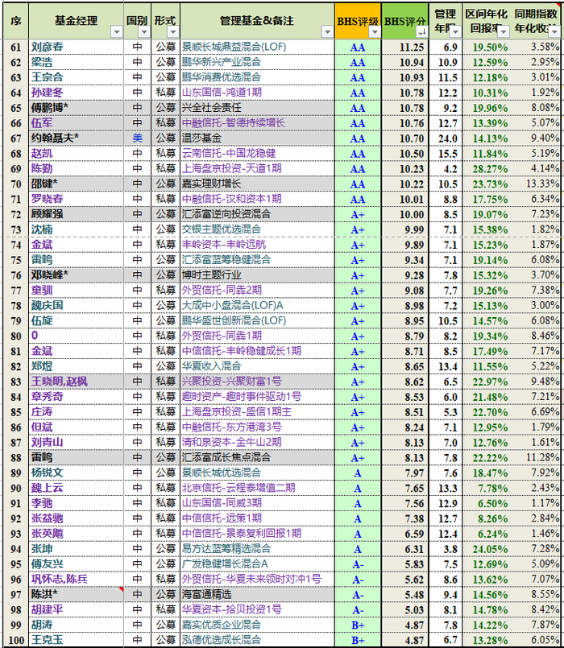
Task: Select the fund cell 北京信托-云程泰增值二期
Action: click(x=257, y=488)
